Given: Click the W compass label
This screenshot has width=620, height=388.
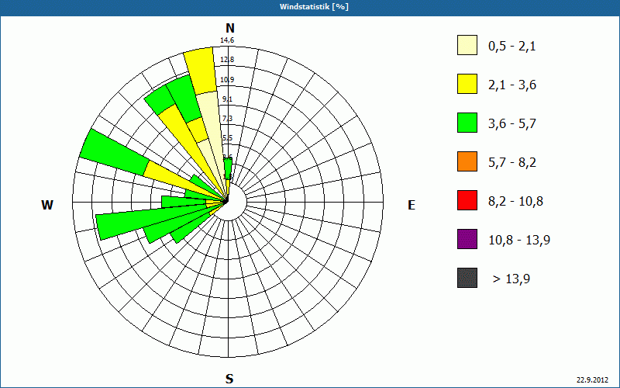Looking at the screenshot, I should click(47, 205).
